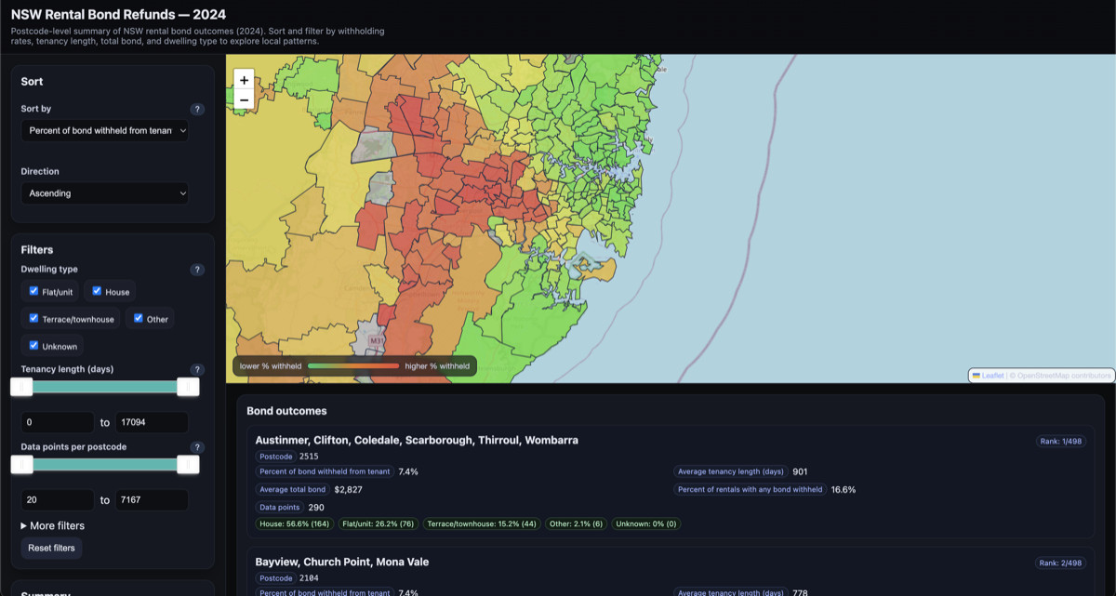Click the Bayview, Church Point, Mona Vale heading

(342, 562)
